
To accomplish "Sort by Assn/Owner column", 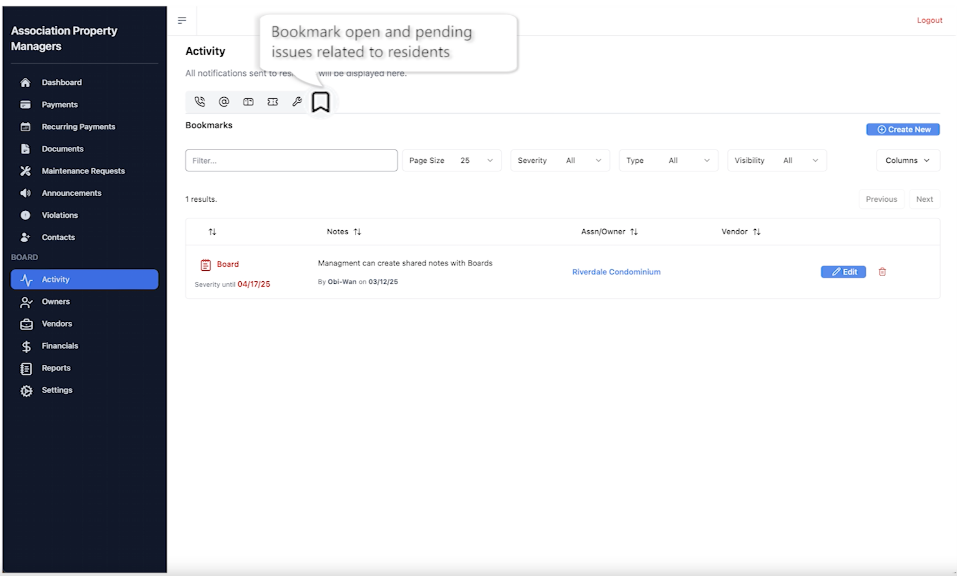I will [x=634, y=232].
